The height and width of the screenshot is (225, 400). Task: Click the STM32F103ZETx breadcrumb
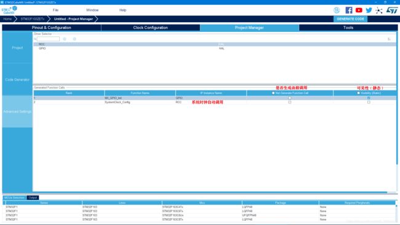33,19
